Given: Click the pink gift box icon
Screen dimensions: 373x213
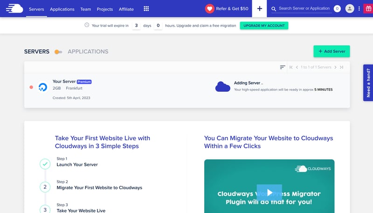Looking at the screenshot, I should tap(367, 9).
